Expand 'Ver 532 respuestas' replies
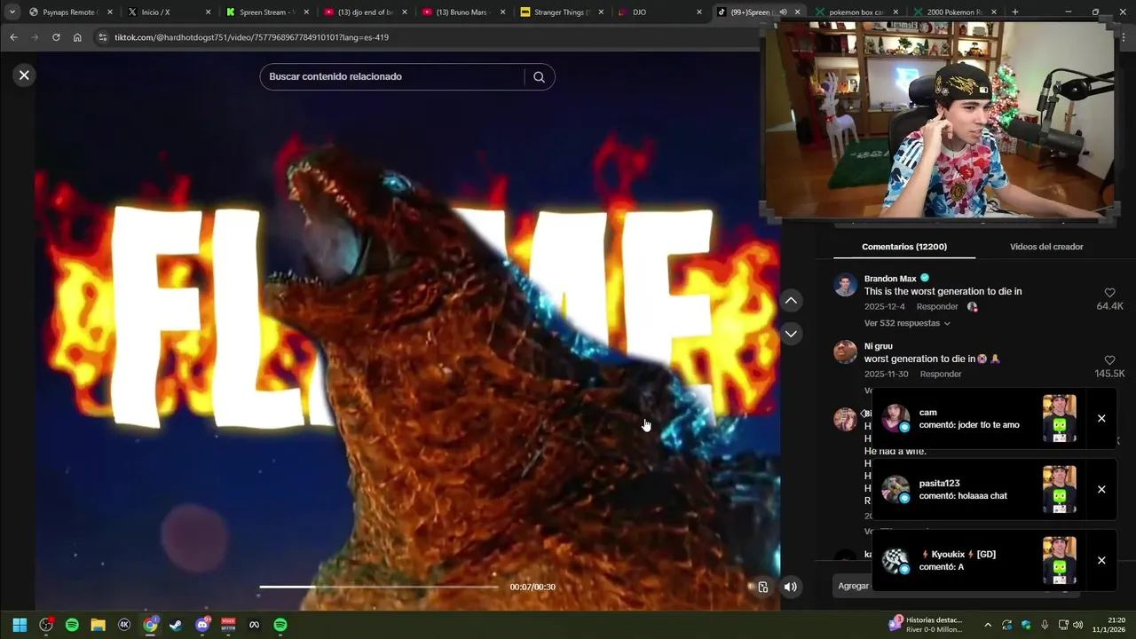The width and height of the screenshot is (1136, 639). pyautogui.click(x=907, y=323)
